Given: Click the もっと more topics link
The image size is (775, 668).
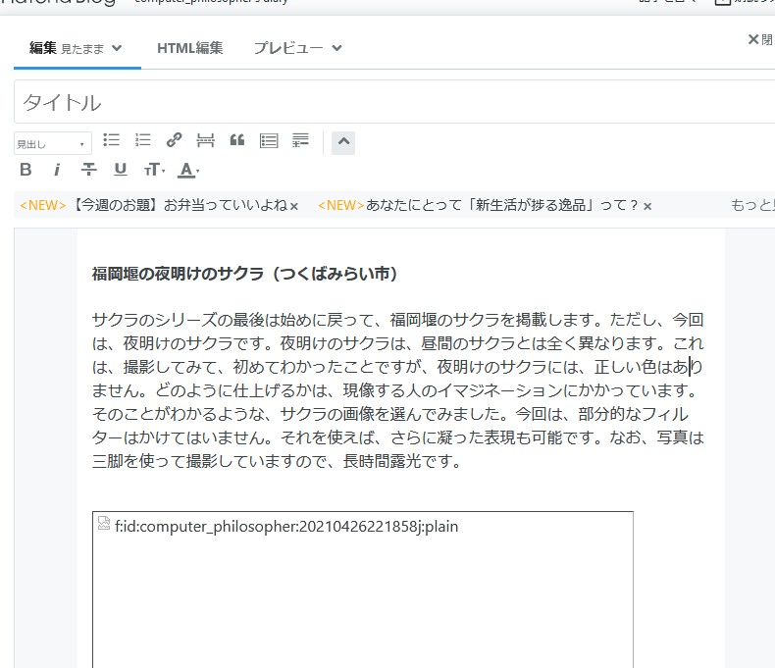Looking at the screenshot, I should click(x=752, y=205).
